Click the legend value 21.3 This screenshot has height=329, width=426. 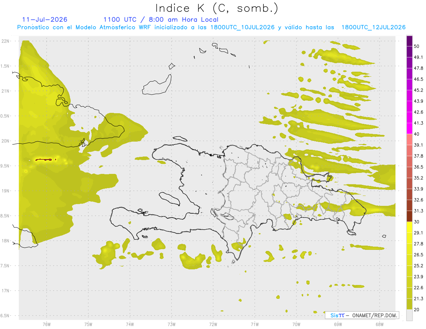pyautogui.click(x=419, y=299)
